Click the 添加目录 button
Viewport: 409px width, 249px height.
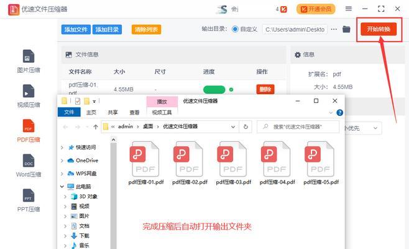[107, 29]
